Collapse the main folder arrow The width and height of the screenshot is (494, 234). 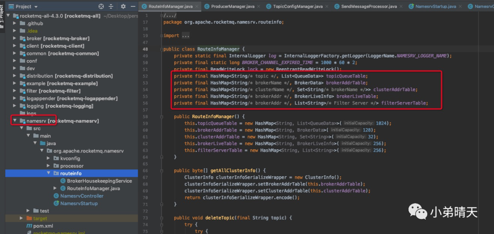tap(28, 136)
